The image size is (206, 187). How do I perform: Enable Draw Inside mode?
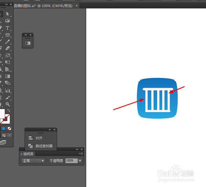[x=9, y=135]
